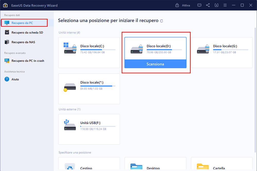The width and height of the screenshot is (257, 171).
Task: Click the Attiva activation button
Action: [x=183, y=5]
